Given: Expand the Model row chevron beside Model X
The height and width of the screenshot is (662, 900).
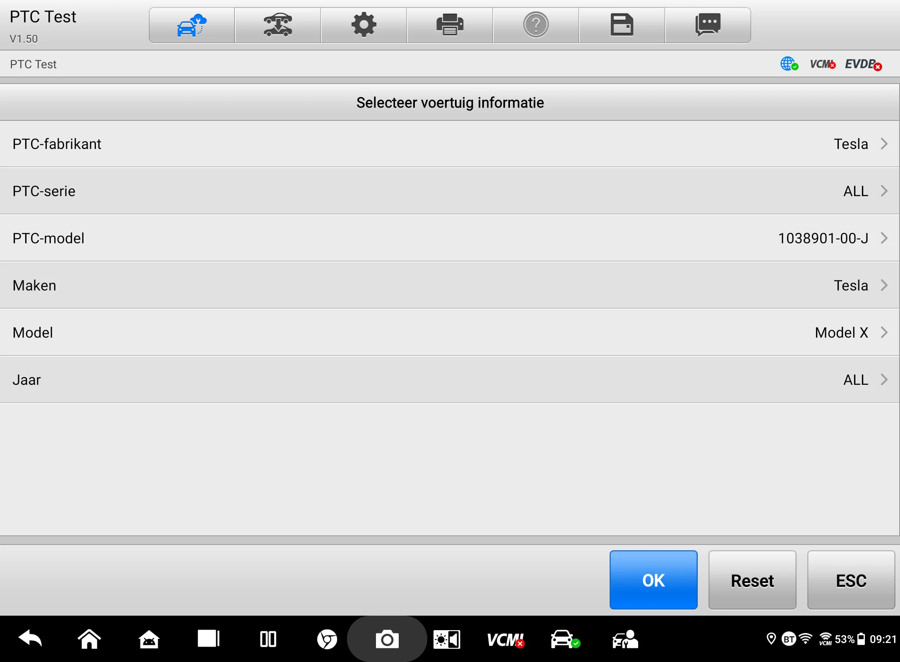Looking at the screenshot, I should tap(884, 332).
